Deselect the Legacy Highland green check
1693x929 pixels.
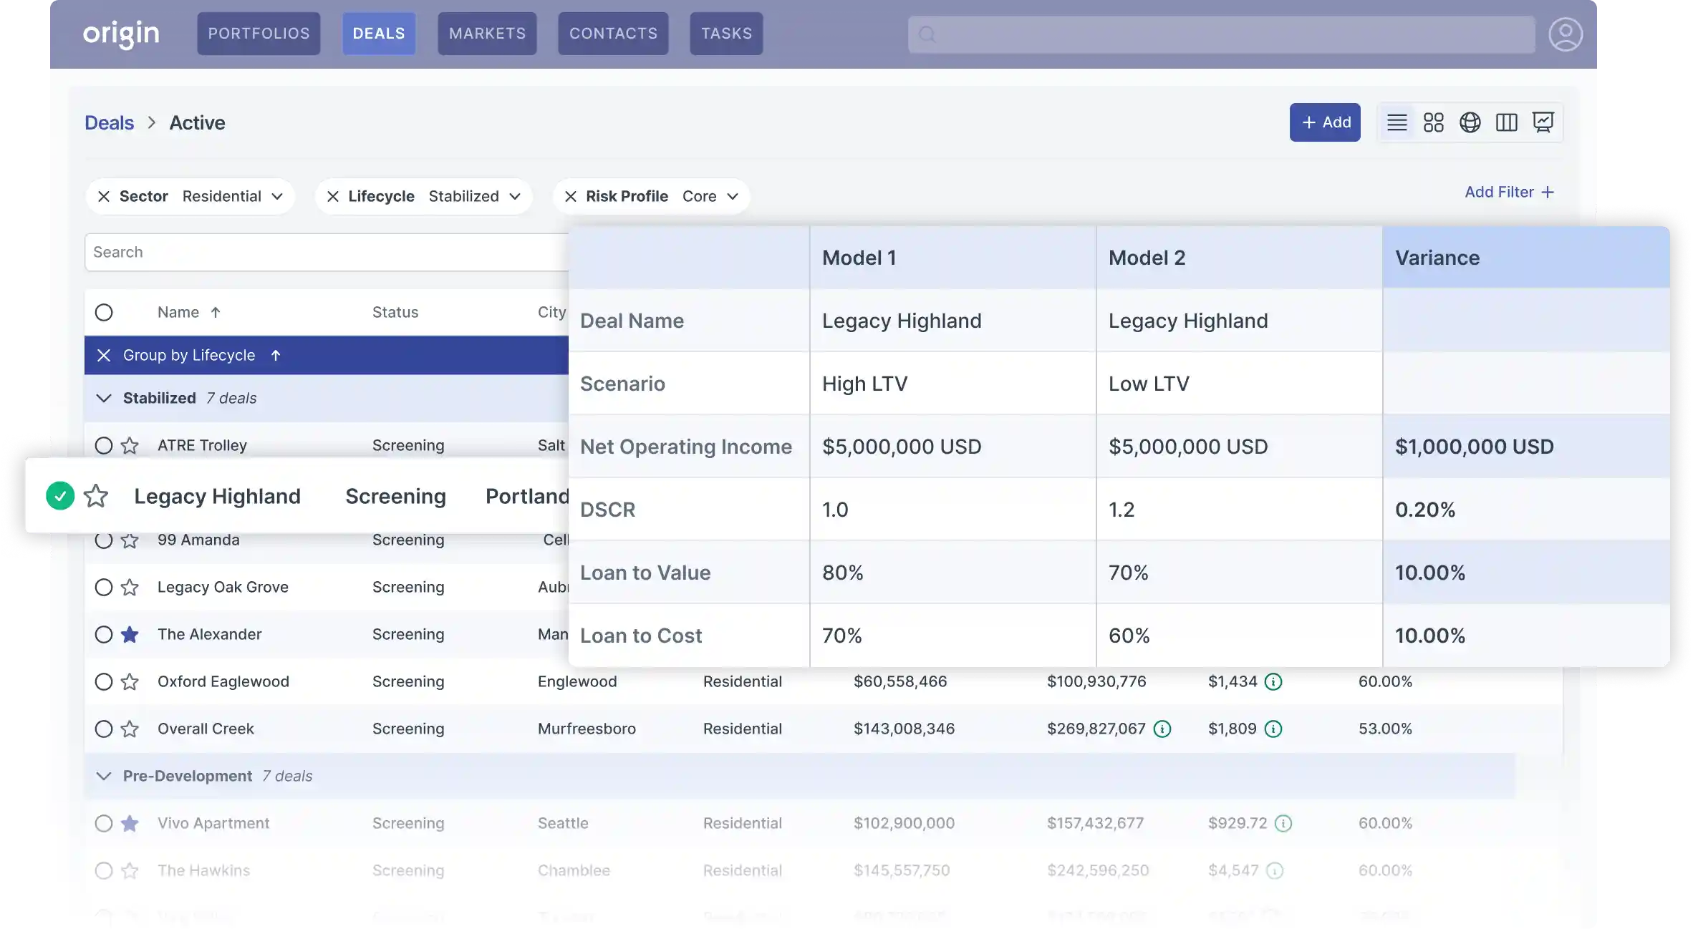[60, 495]
